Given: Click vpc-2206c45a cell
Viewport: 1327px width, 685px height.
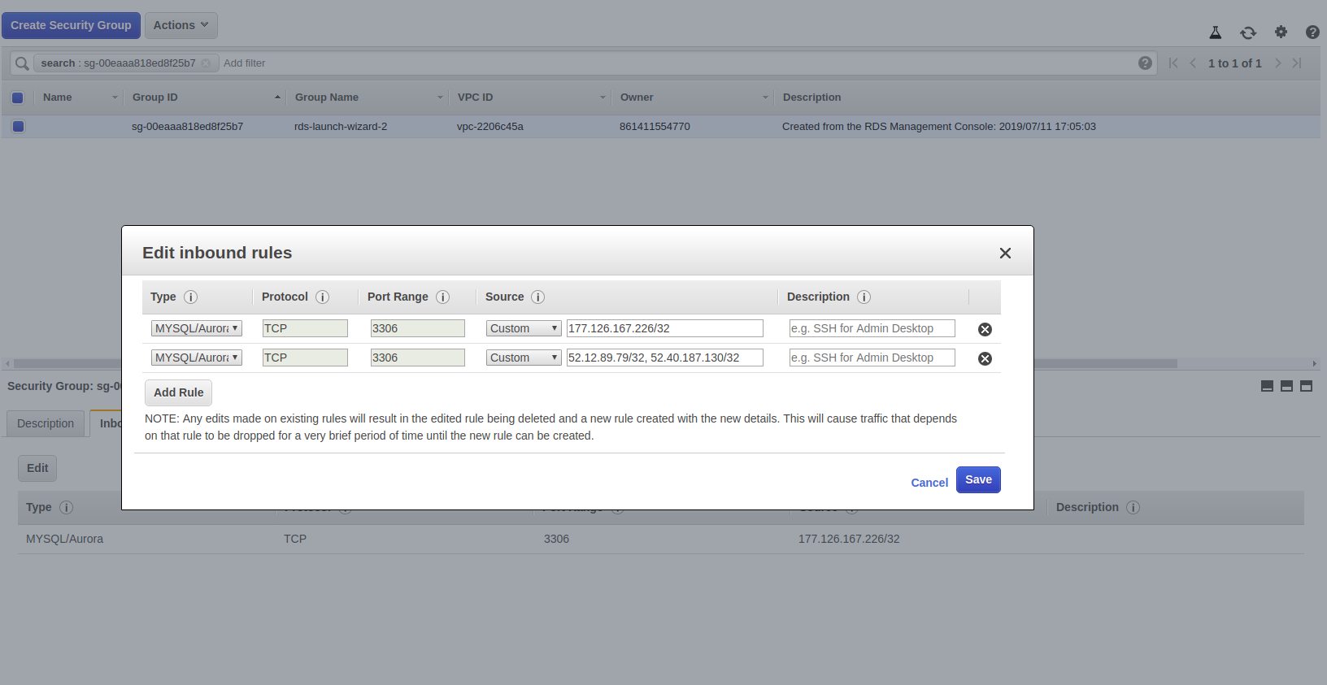Looking at the screenshot, I should (x=490, y=127).
